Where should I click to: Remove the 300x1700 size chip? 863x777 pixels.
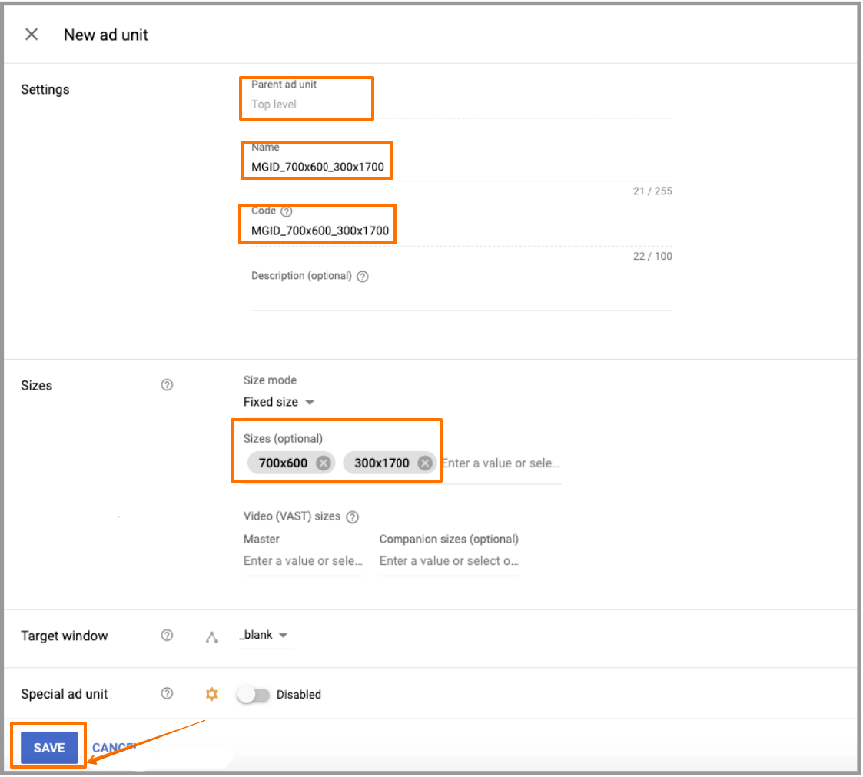tap(424, 463)
